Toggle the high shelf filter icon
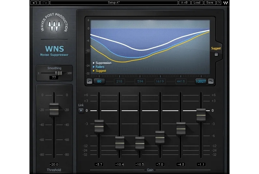The height and width of the screenshot is (174, 259). (211, 81)
